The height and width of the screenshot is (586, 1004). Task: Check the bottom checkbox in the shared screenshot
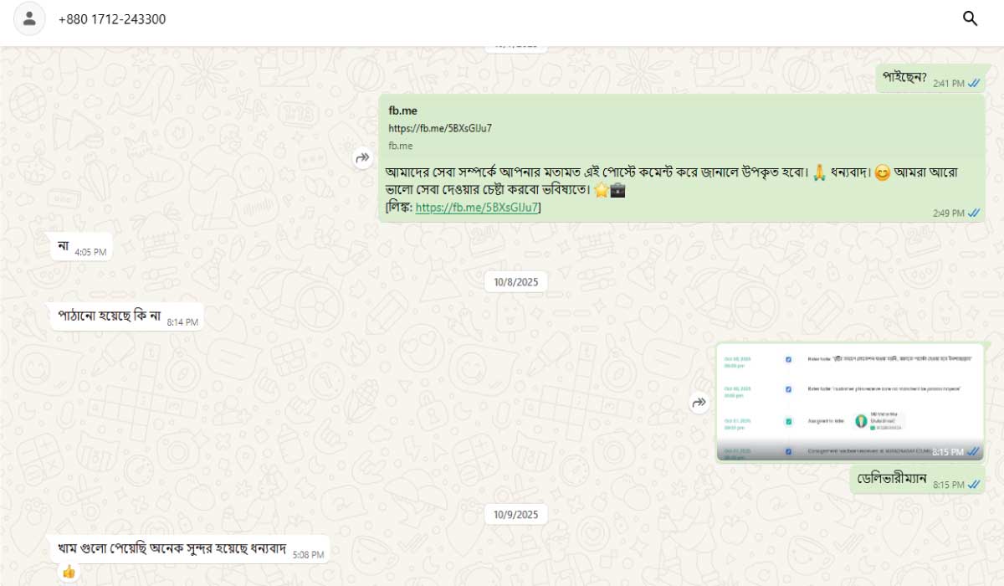(788, 451)
